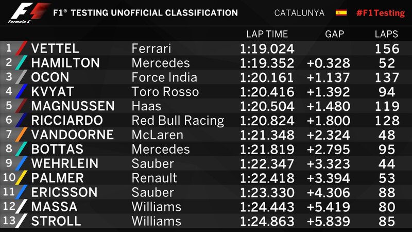Click the Force India team name
Viewport: 412px width, 232px height.
(x=164, y=78)
